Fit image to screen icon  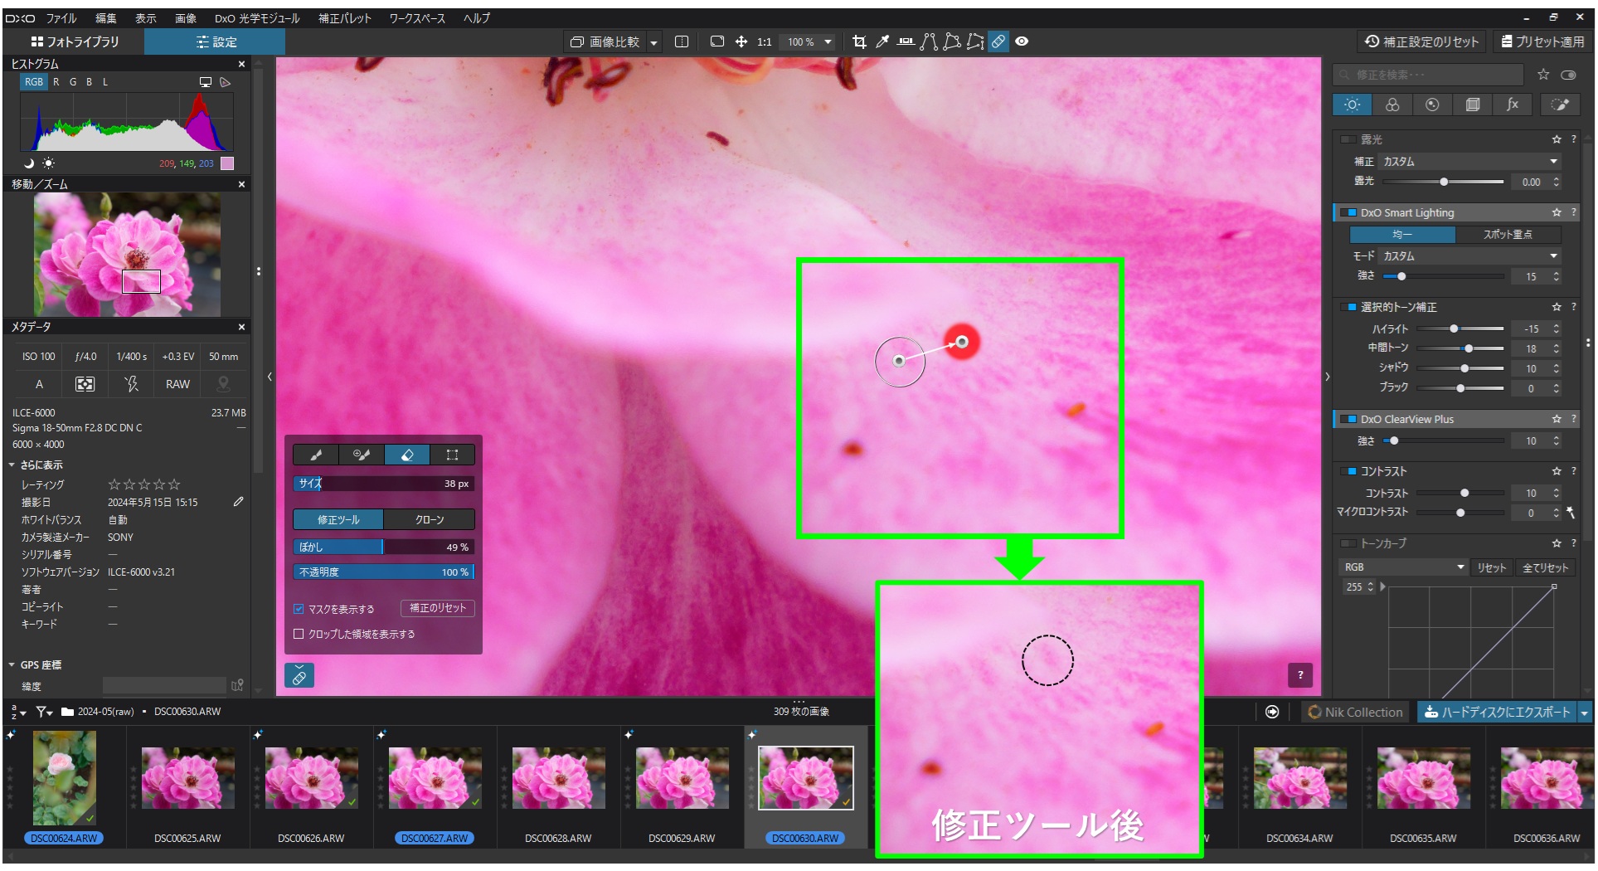pyautogui.click(x=717, y=41)
